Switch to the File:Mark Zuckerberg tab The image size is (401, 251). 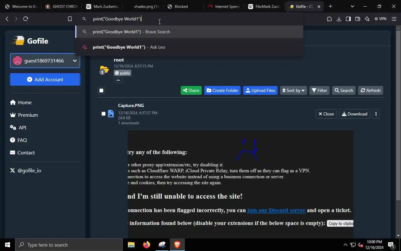264,6
